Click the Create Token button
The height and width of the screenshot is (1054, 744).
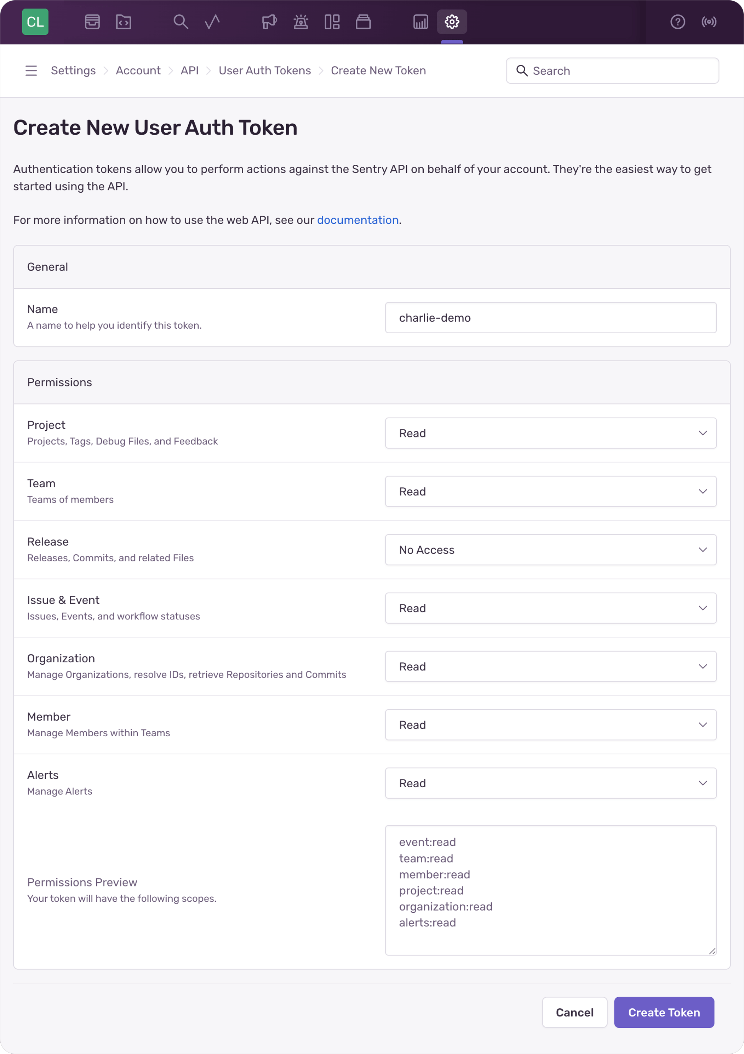coord(664,1012)
